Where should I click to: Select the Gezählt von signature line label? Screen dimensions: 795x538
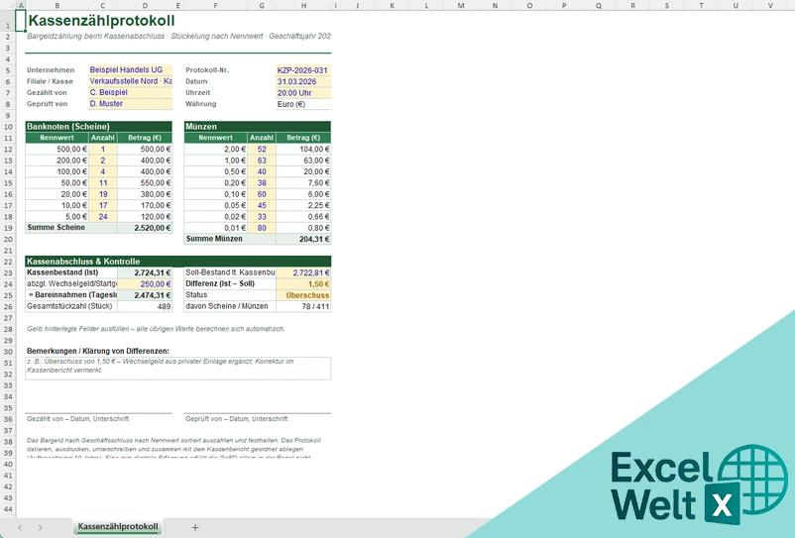(77, 419)
